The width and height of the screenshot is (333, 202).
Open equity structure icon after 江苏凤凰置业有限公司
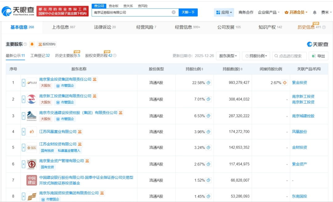click(80, 132)
